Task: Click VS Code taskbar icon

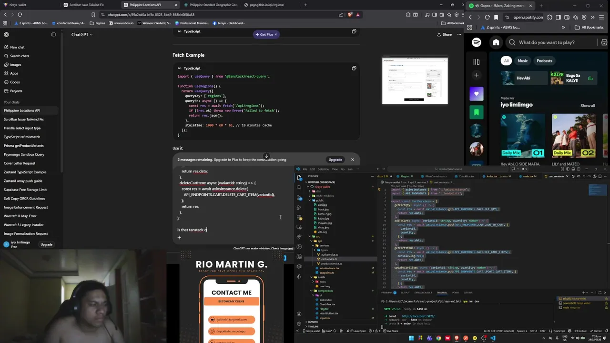Action: (493, 338)
